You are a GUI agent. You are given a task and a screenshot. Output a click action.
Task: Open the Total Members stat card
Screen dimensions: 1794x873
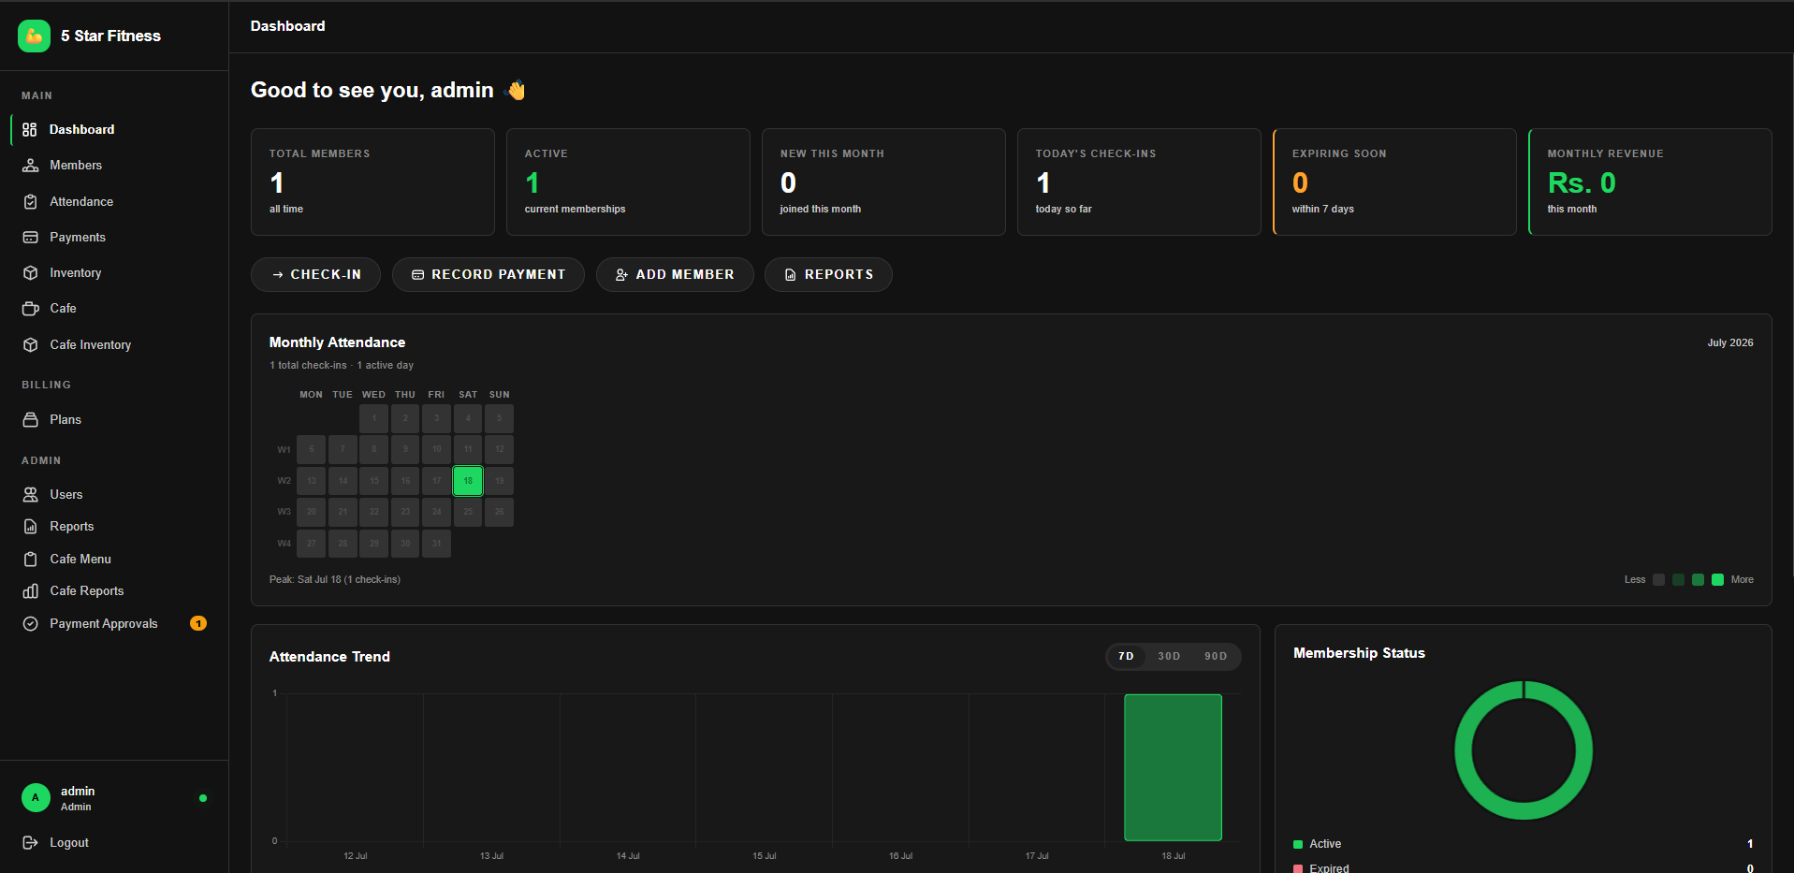(372, 182)
